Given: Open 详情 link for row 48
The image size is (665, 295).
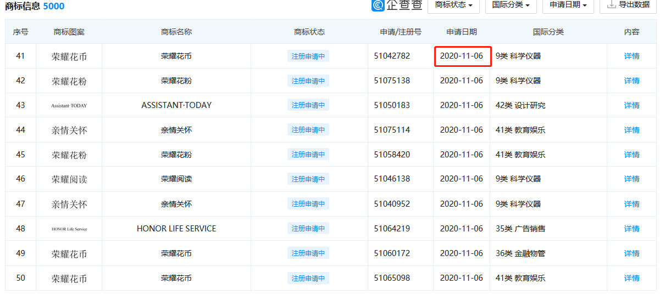Looking at the screenshot, I should pyautogui.click(x=631, y=229).
